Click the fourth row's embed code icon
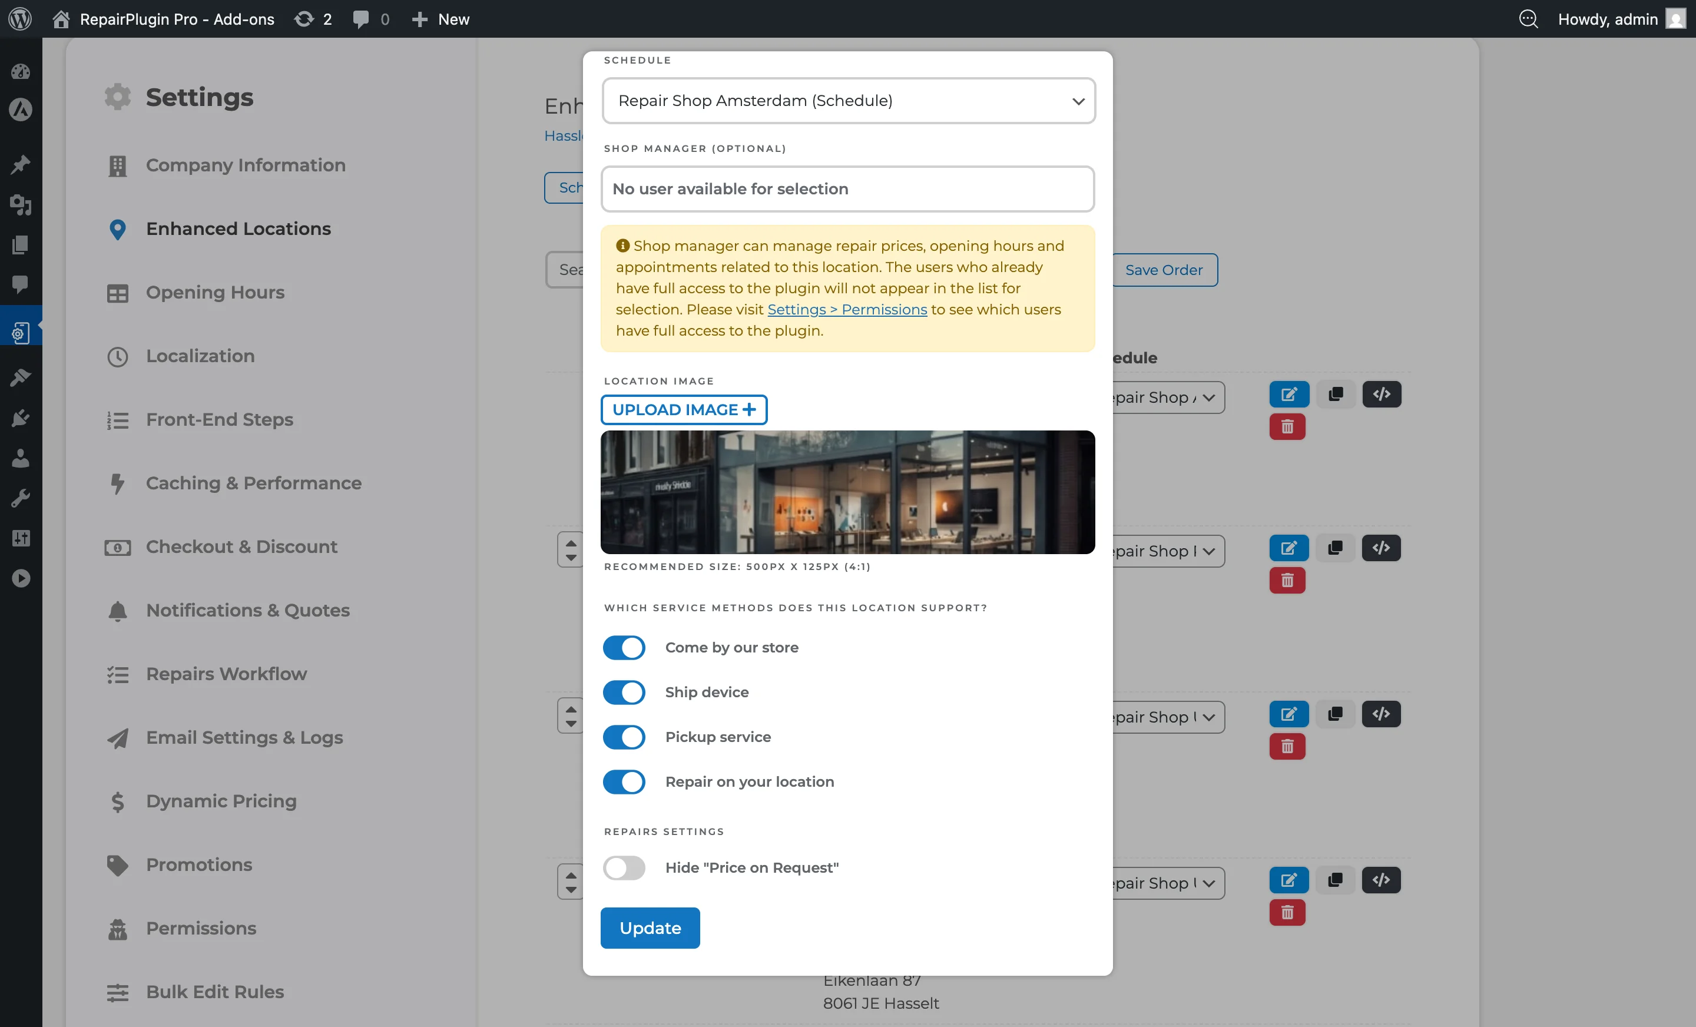 [x=1382, y=880]
